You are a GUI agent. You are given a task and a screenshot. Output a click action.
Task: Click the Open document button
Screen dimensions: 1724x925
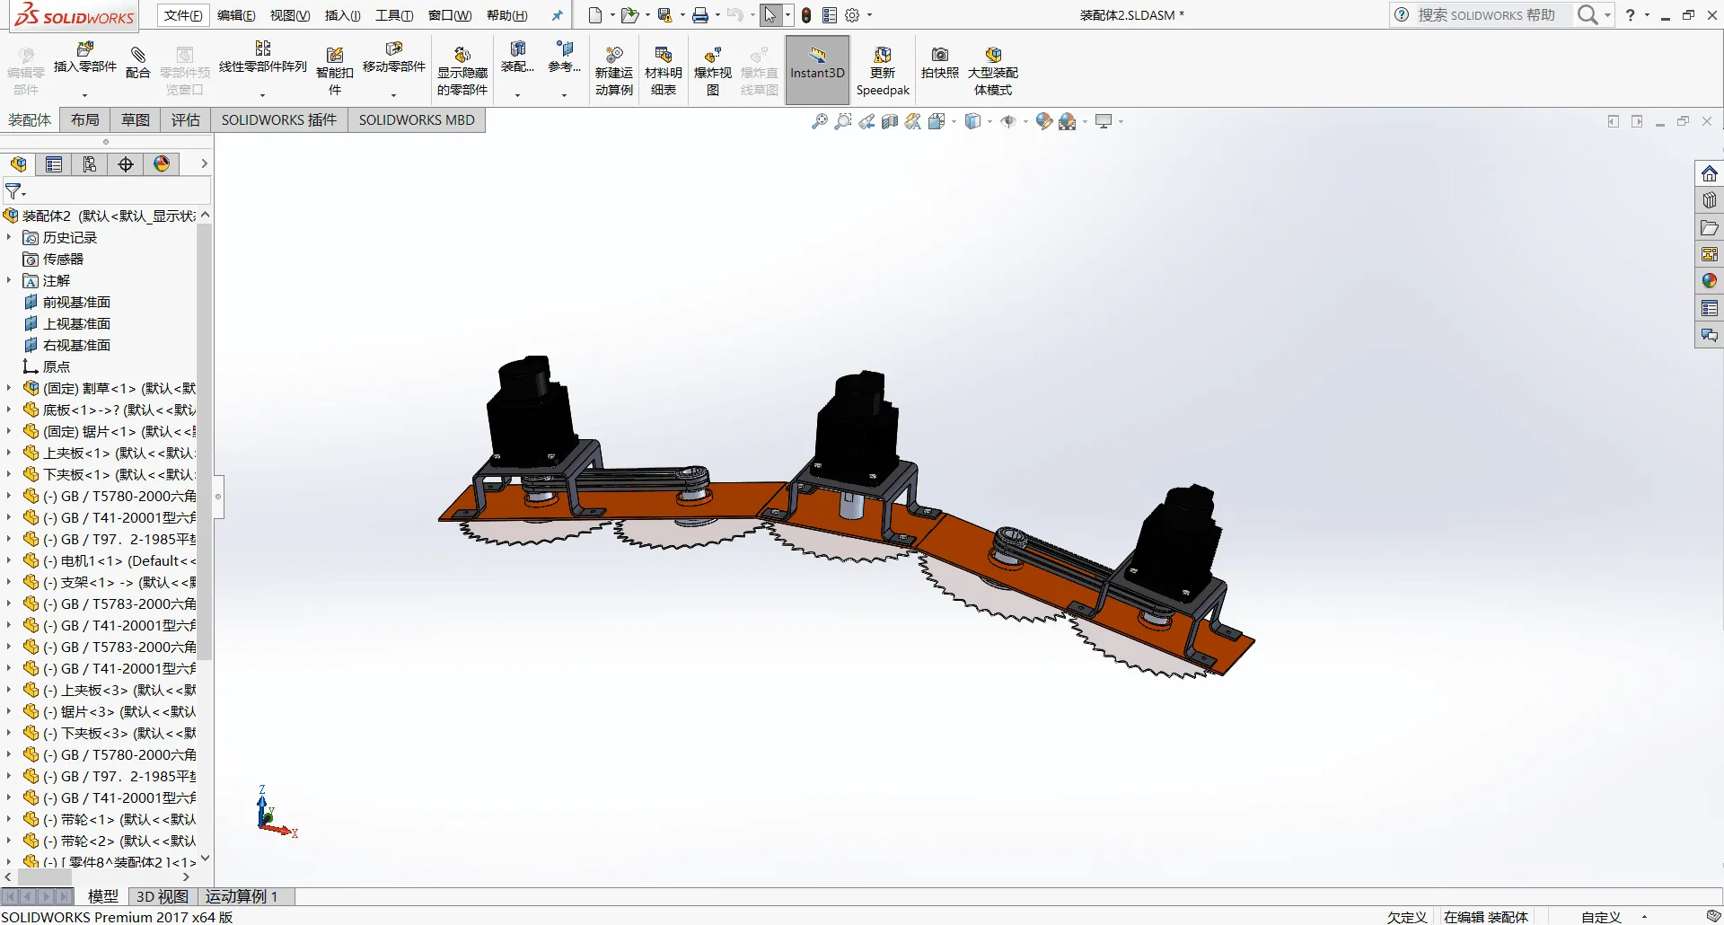629,15
